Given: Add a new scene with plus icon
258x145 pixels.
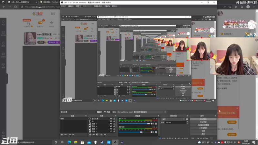Looking at the screenshot, I should coord(62,134).
